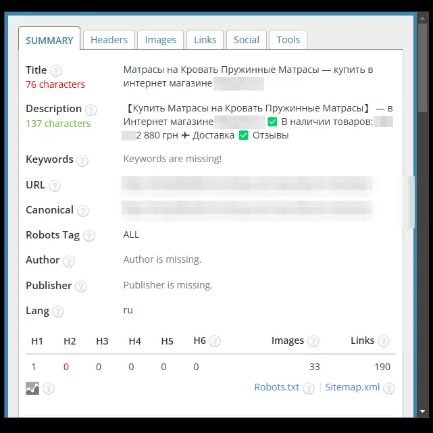433x433 pixels.
Task: Click the 'Author is missing.' text
Action: click(x=162, y=259)
